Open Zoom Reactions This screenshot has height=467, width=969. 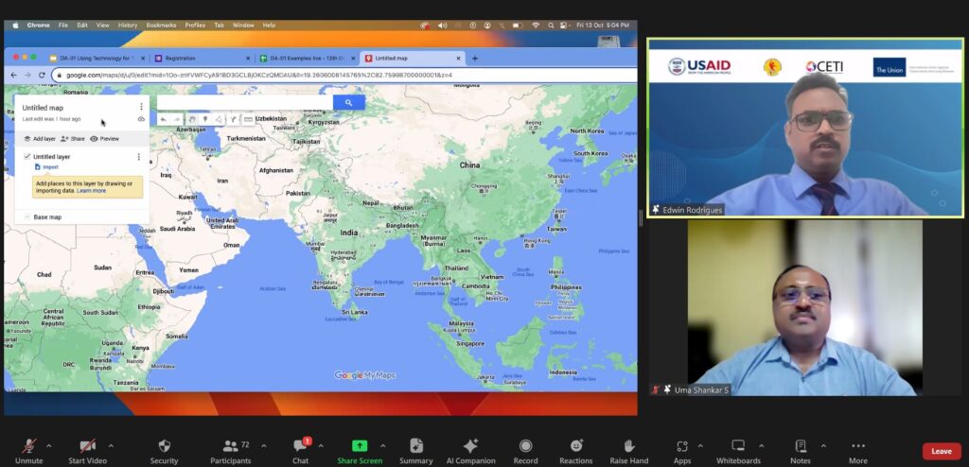(575, 450)
